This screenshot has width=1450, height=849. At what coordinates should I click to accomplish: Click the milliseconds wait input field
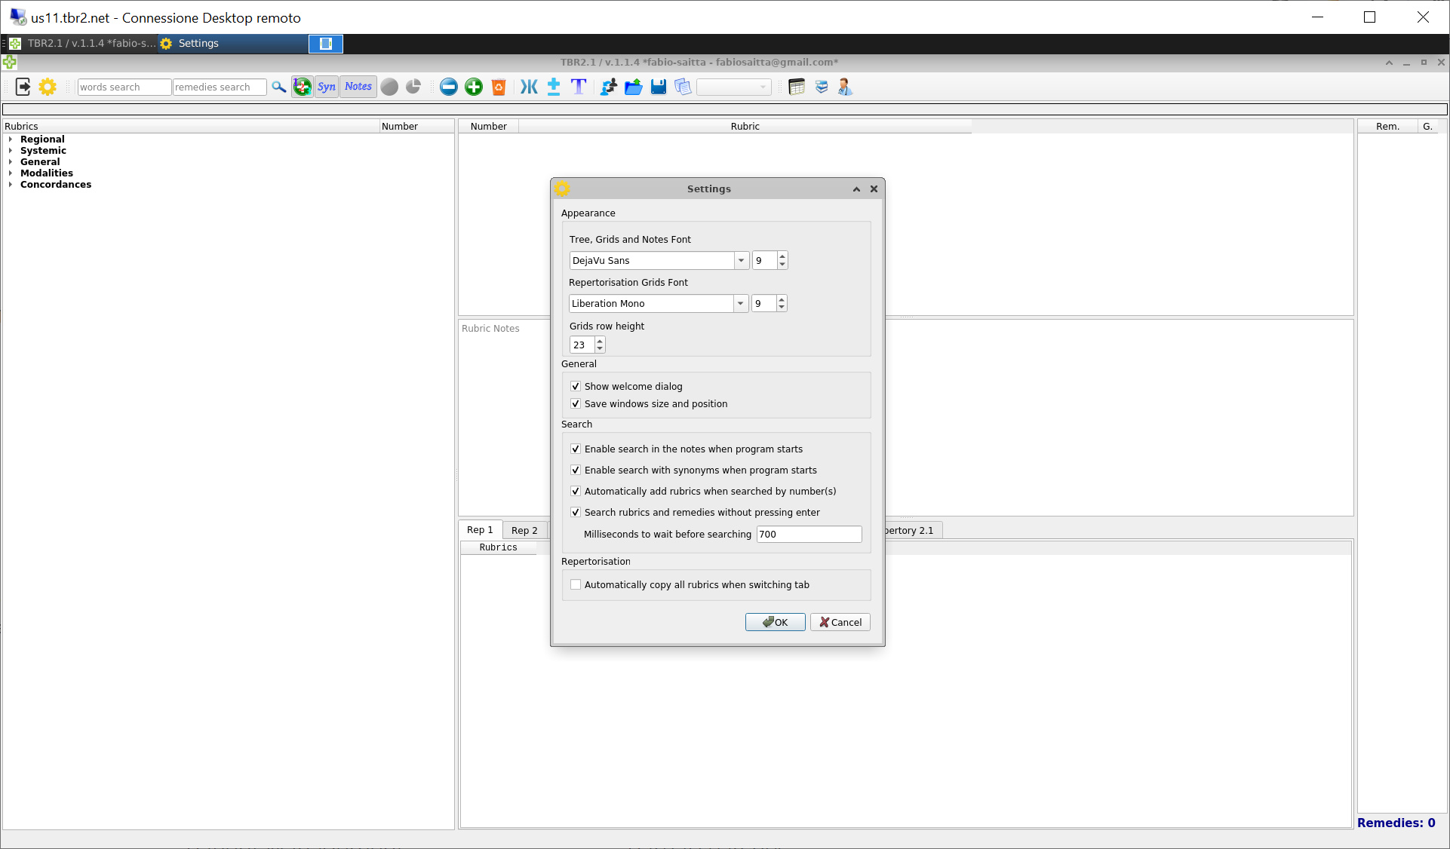tap(809, 534)
